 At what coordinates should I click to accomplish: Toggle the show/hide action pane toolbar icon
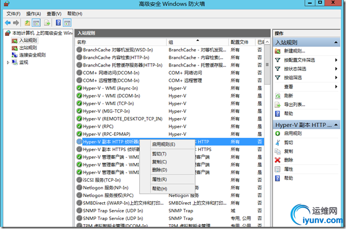point(67,23)
